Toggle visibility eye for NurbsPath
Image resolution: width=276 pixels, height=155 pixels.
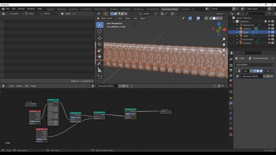[x=269, y=39]
